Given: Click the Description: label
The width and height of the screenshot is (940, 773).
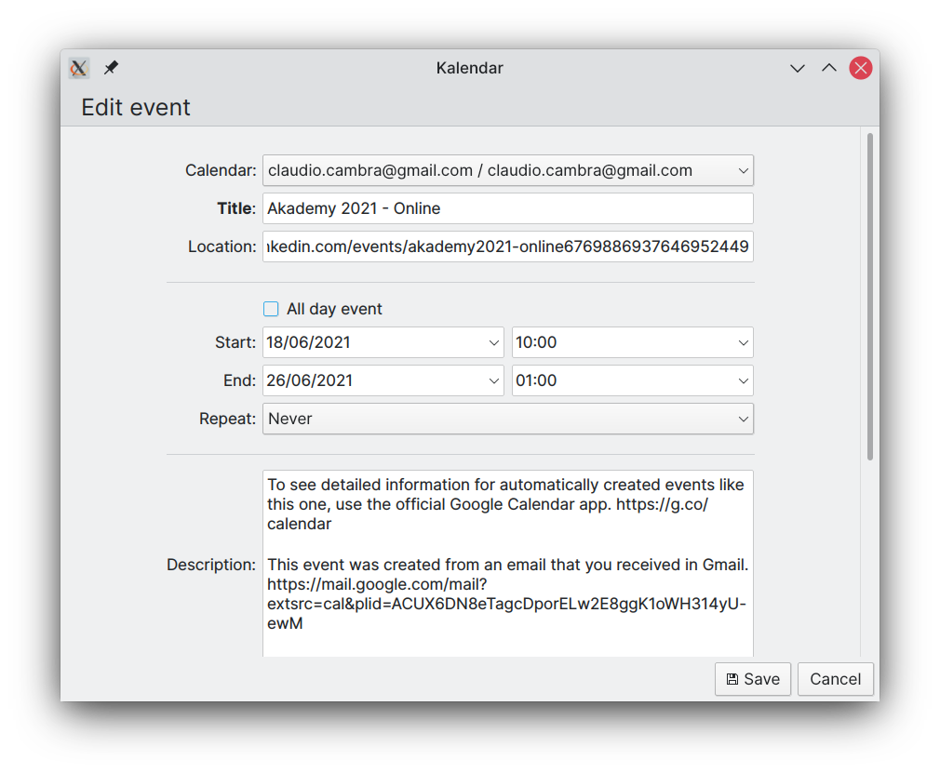Looking at the screenshot, I should [211, 565].
